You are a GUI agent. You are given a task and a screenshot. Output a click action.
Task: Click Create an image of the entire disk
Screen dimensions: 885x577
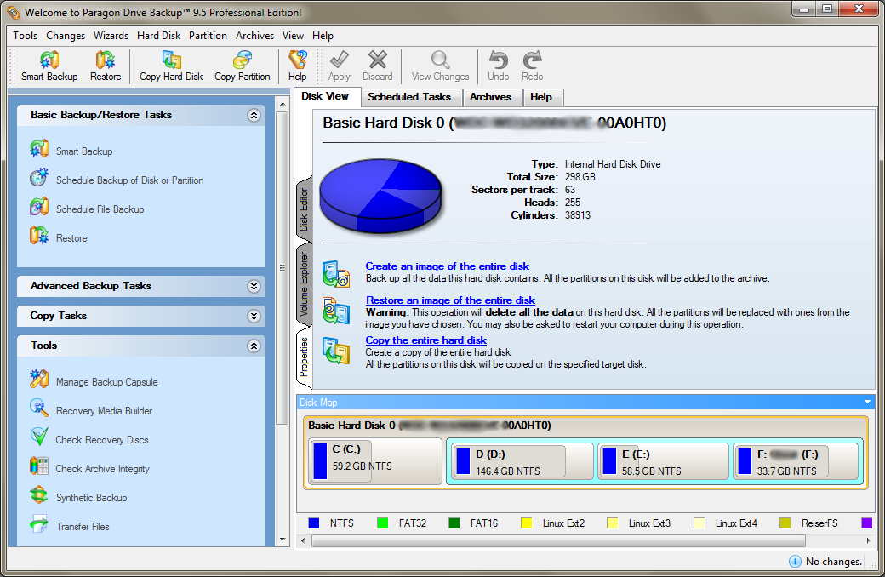447,266
